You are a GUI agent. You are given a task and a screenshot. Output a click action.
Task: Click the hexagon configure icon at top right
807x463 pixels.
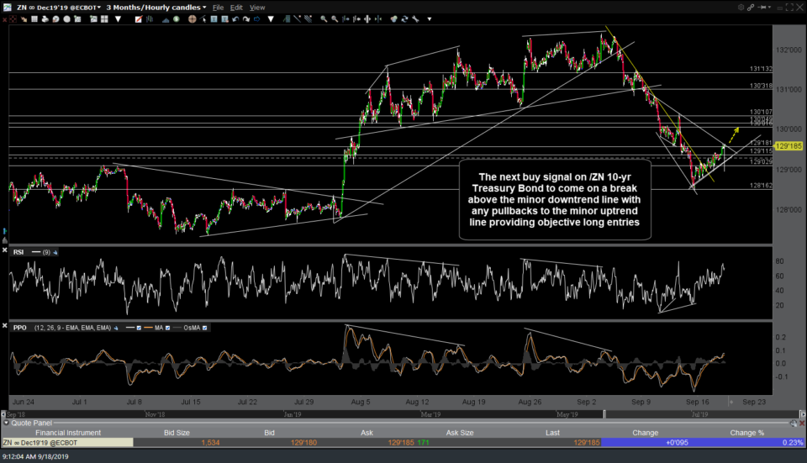click(x=741, y=8)
